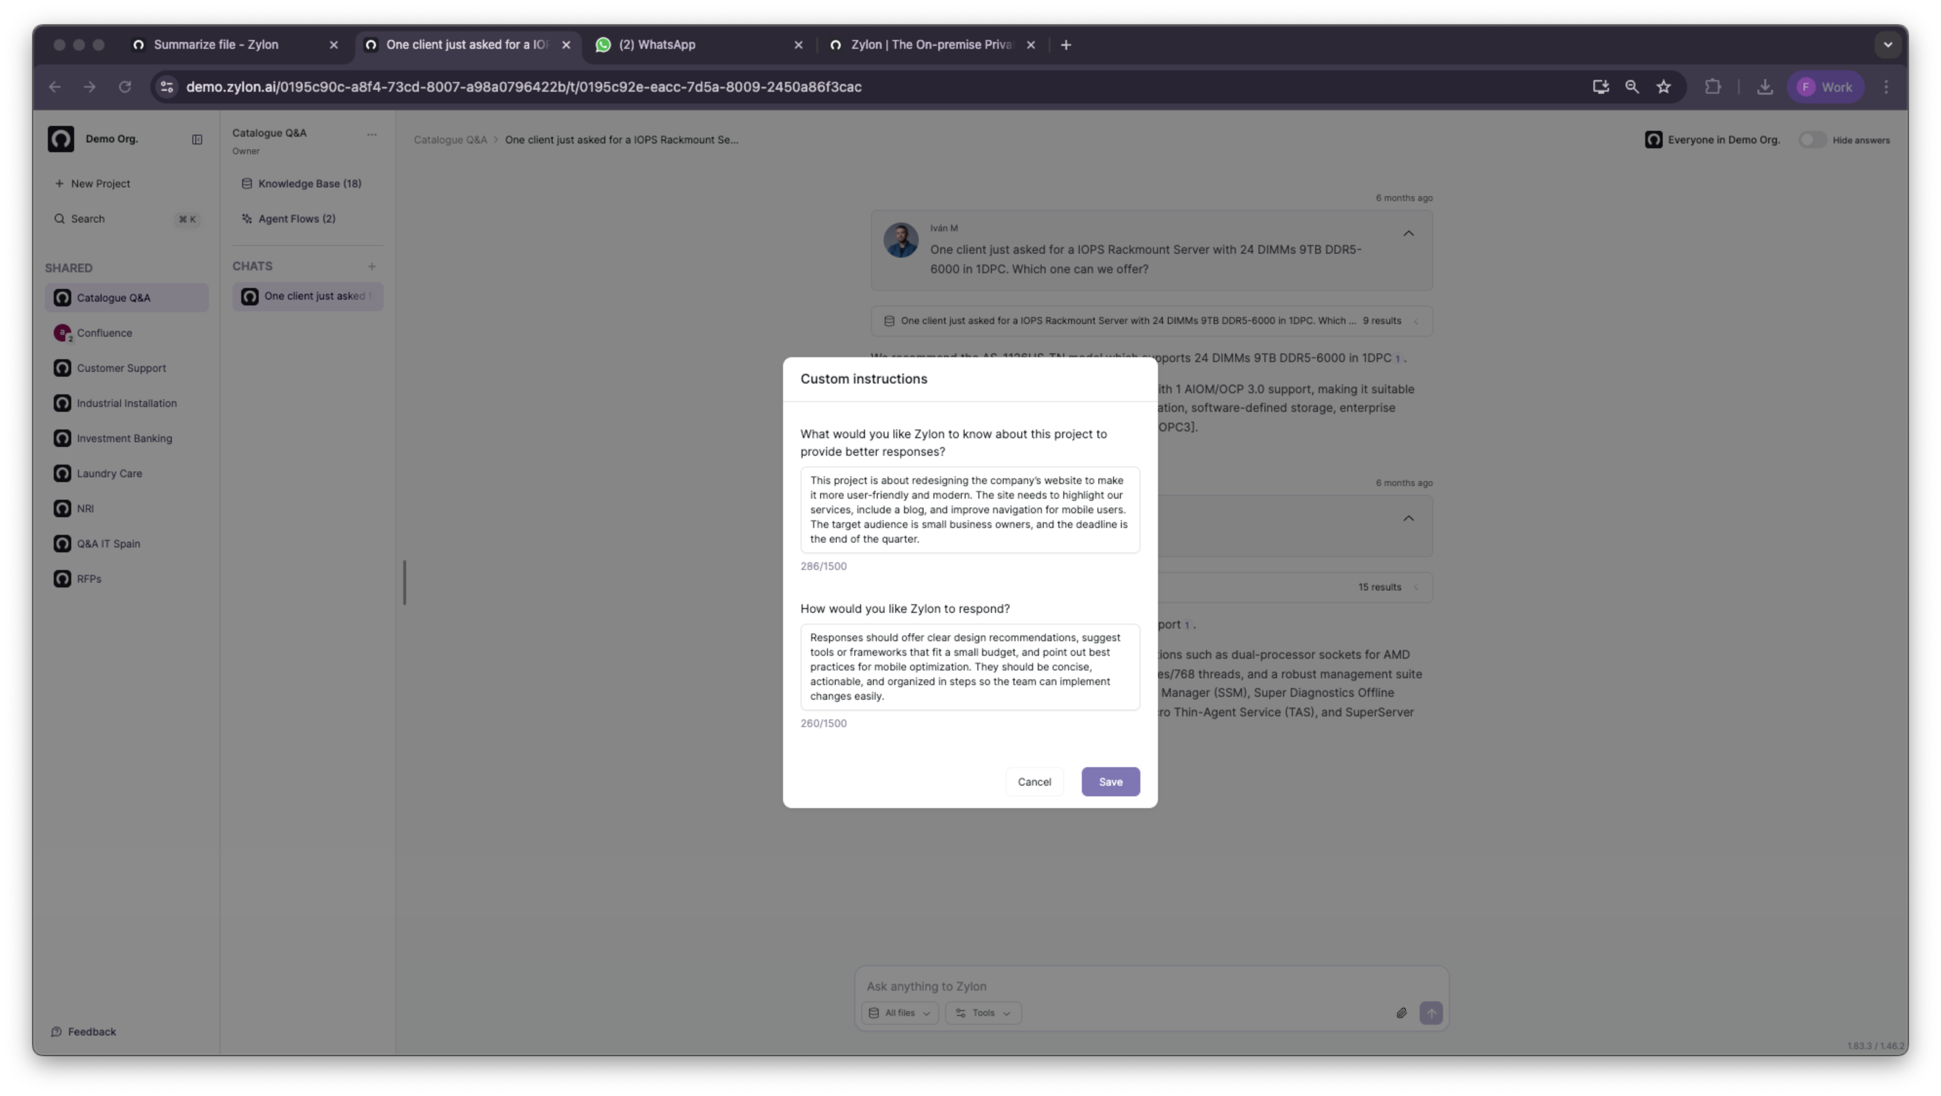Collapse the sidebar panel icon

tap(197, 140)
